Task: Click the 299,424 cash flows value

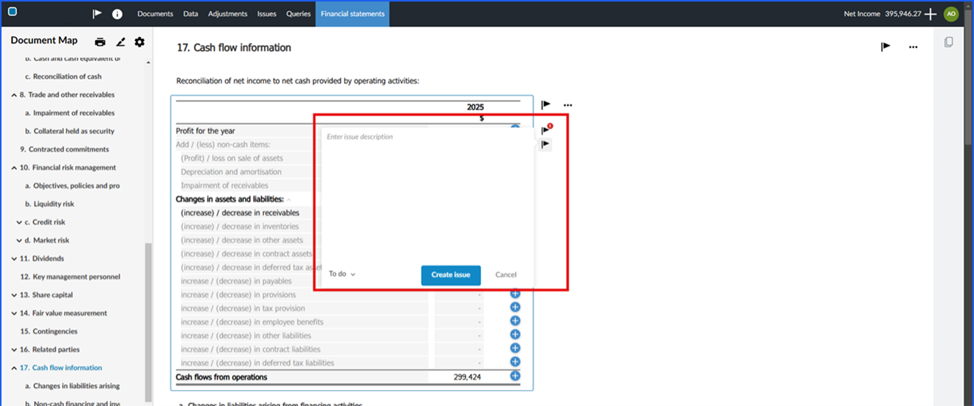Action: (467, 378)
